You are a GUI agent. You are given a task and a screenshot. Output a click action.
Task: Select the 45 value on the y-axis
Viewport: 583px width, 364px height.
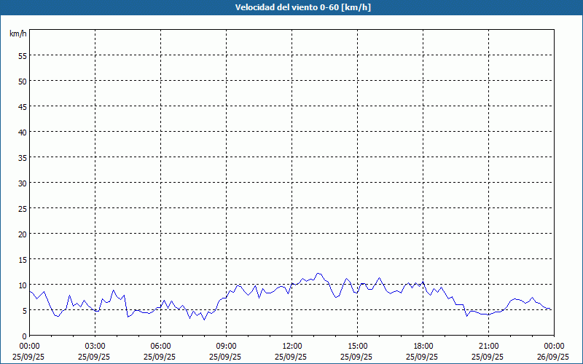[22, 106]
